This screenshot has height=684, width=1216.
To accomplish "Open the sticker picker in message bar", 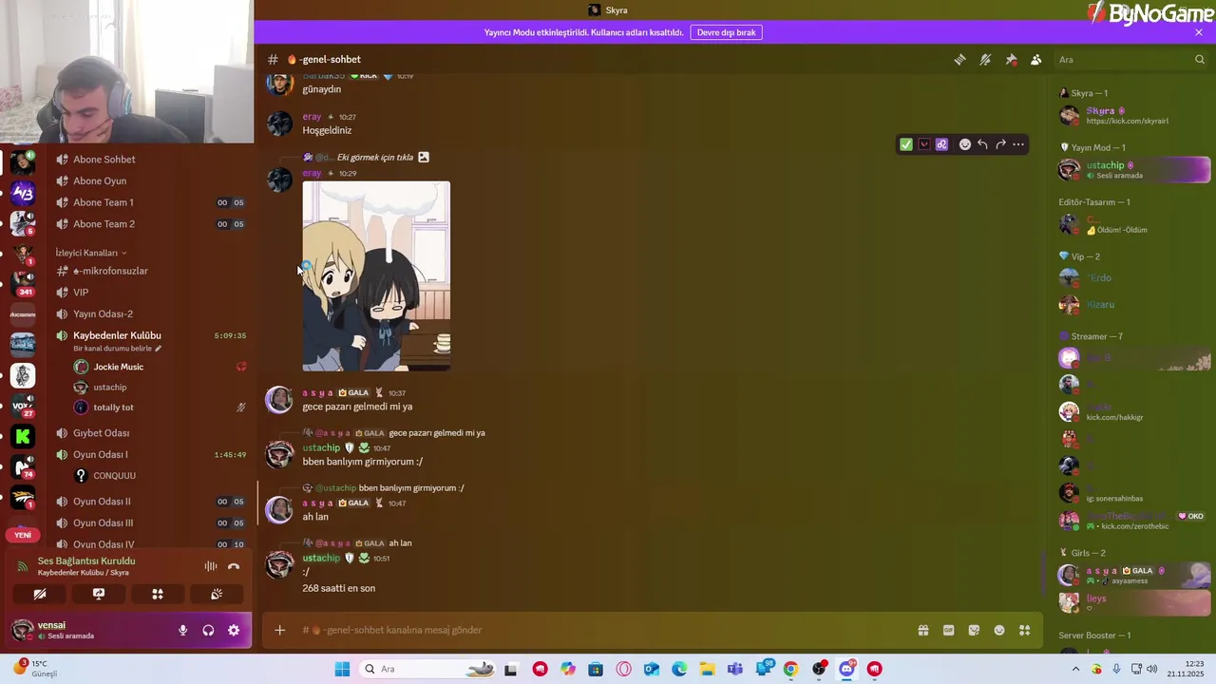I will pyautogui.click(x=974, y=630).
